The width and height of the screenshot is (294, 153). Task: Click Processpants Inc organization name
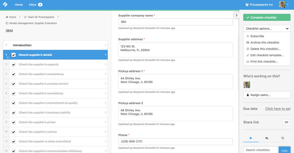[x=261, y=5]
